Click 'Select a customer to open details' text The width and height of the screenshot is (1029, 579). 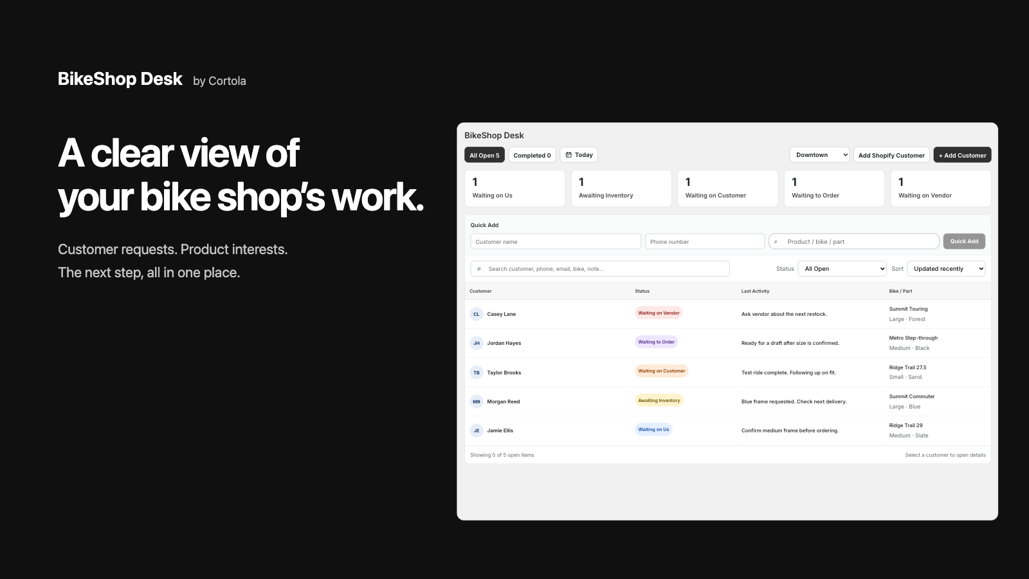[x=945, y=455]
